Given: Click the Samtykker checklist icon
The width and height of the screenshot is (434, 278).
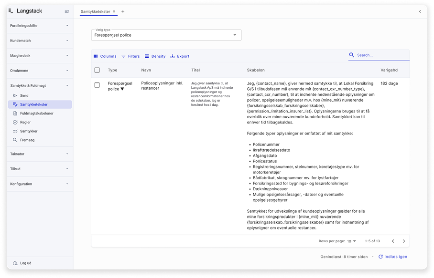Looking at the screenshot, I should [15, 131].
